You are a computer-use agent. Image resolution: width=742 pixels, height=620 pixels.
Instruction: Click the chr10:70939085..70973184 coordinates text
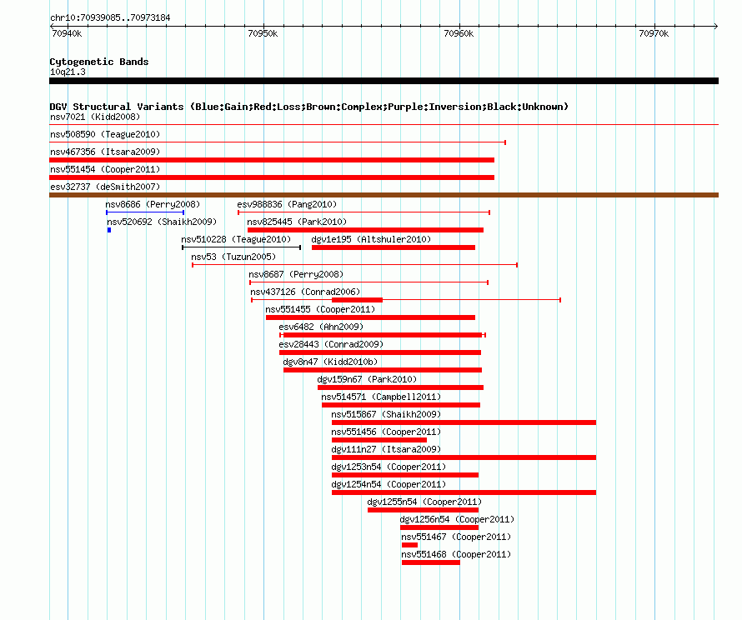(x=110, y=17)
